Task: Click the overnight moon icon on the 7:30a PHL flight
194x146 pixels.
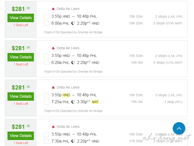Action: coord(73,141)
